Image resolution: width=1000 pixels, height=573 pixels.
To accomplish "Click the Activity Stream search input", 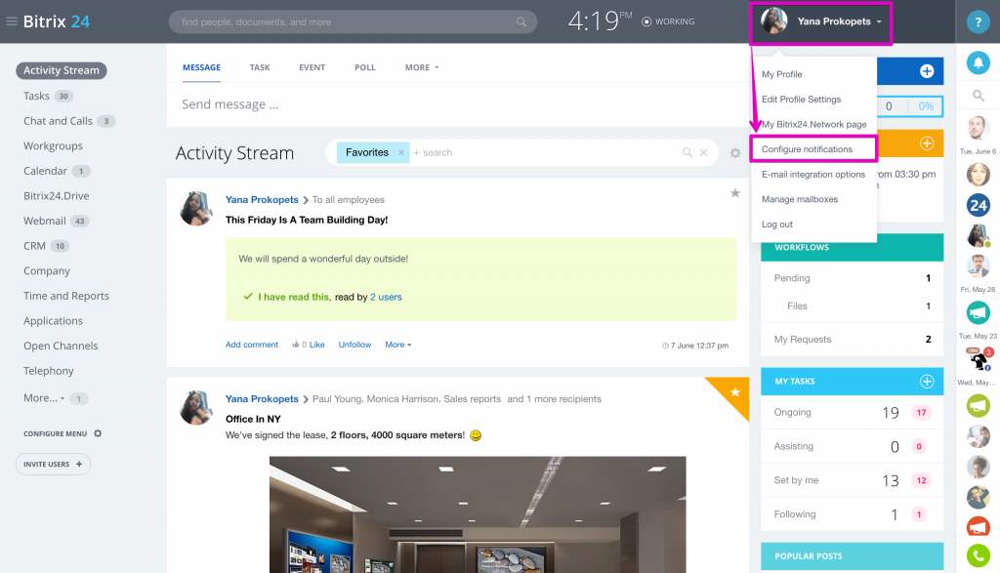I will point(545,153).
